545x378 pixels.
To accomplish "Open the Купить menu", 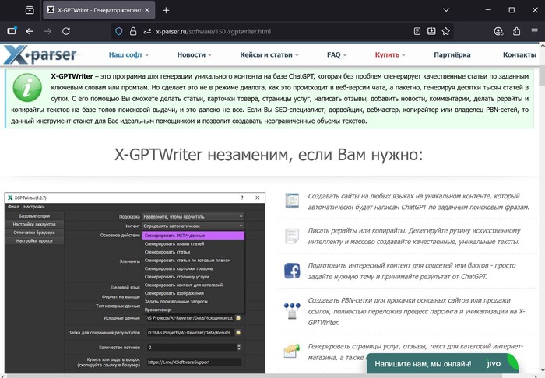I will [x=390, y=55].
